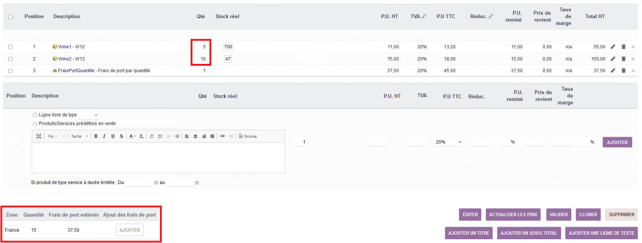Image resolution: width=642 pixels, height=243 pixels.
Task: Tick the checkbox for position 1 line
Action: coord(10,47)
